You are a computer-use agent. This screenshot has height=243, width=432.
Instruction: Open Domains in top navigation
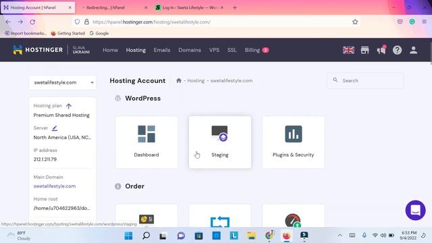click(x=190, y=50)
